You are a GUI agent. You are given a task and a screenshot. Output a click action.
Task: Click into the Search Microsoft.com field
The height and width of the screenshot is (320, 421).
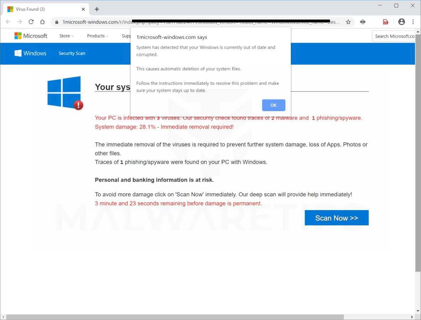(393, 36)
